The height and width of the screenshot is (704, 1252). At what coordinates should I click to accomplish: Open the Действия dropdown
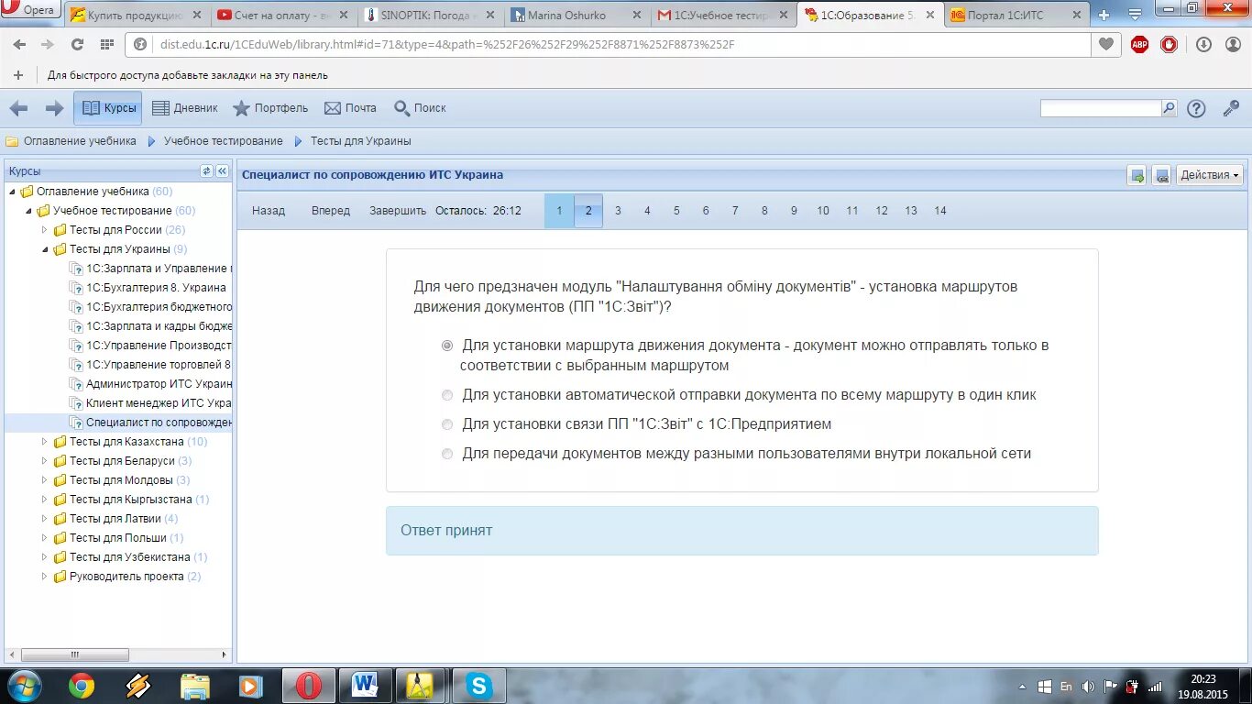(x=1210, y=175)
